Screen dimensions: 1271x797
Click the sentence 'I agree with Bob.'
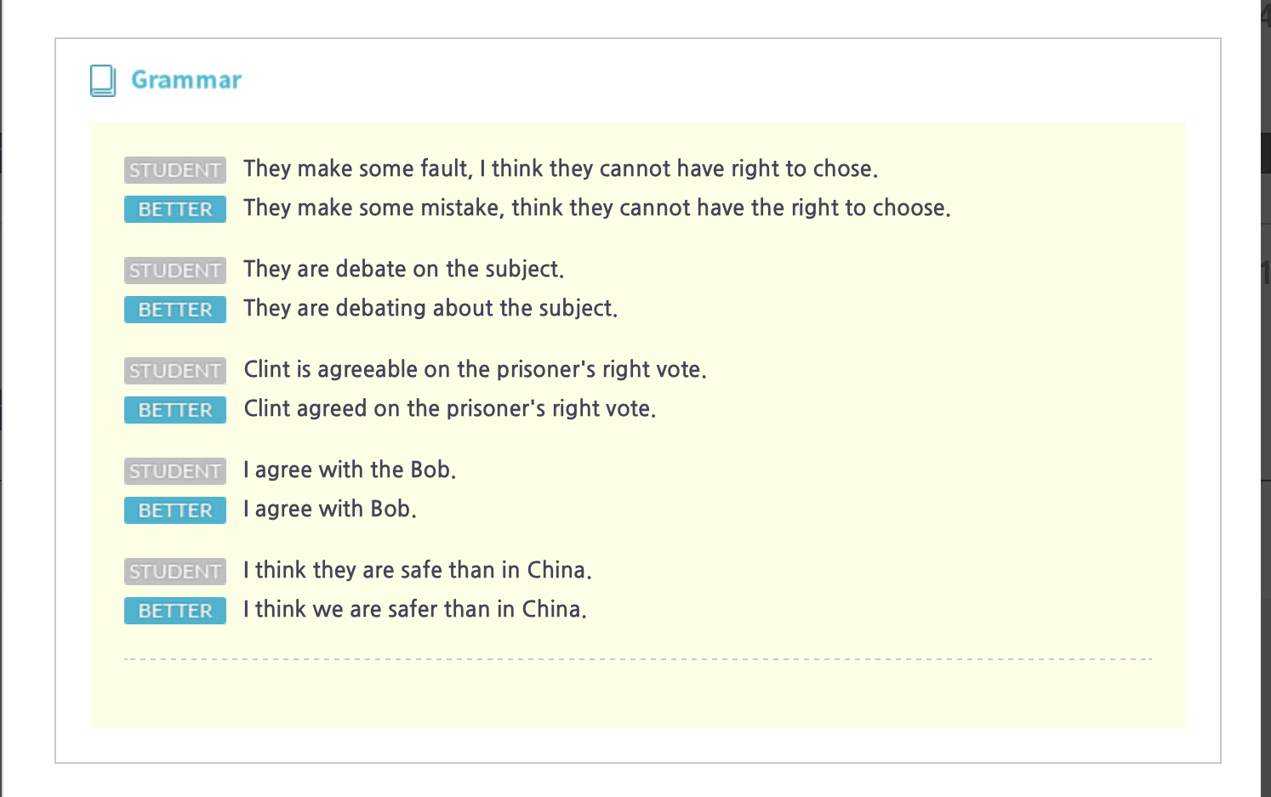pyautogui.click(x=329, y=509)
